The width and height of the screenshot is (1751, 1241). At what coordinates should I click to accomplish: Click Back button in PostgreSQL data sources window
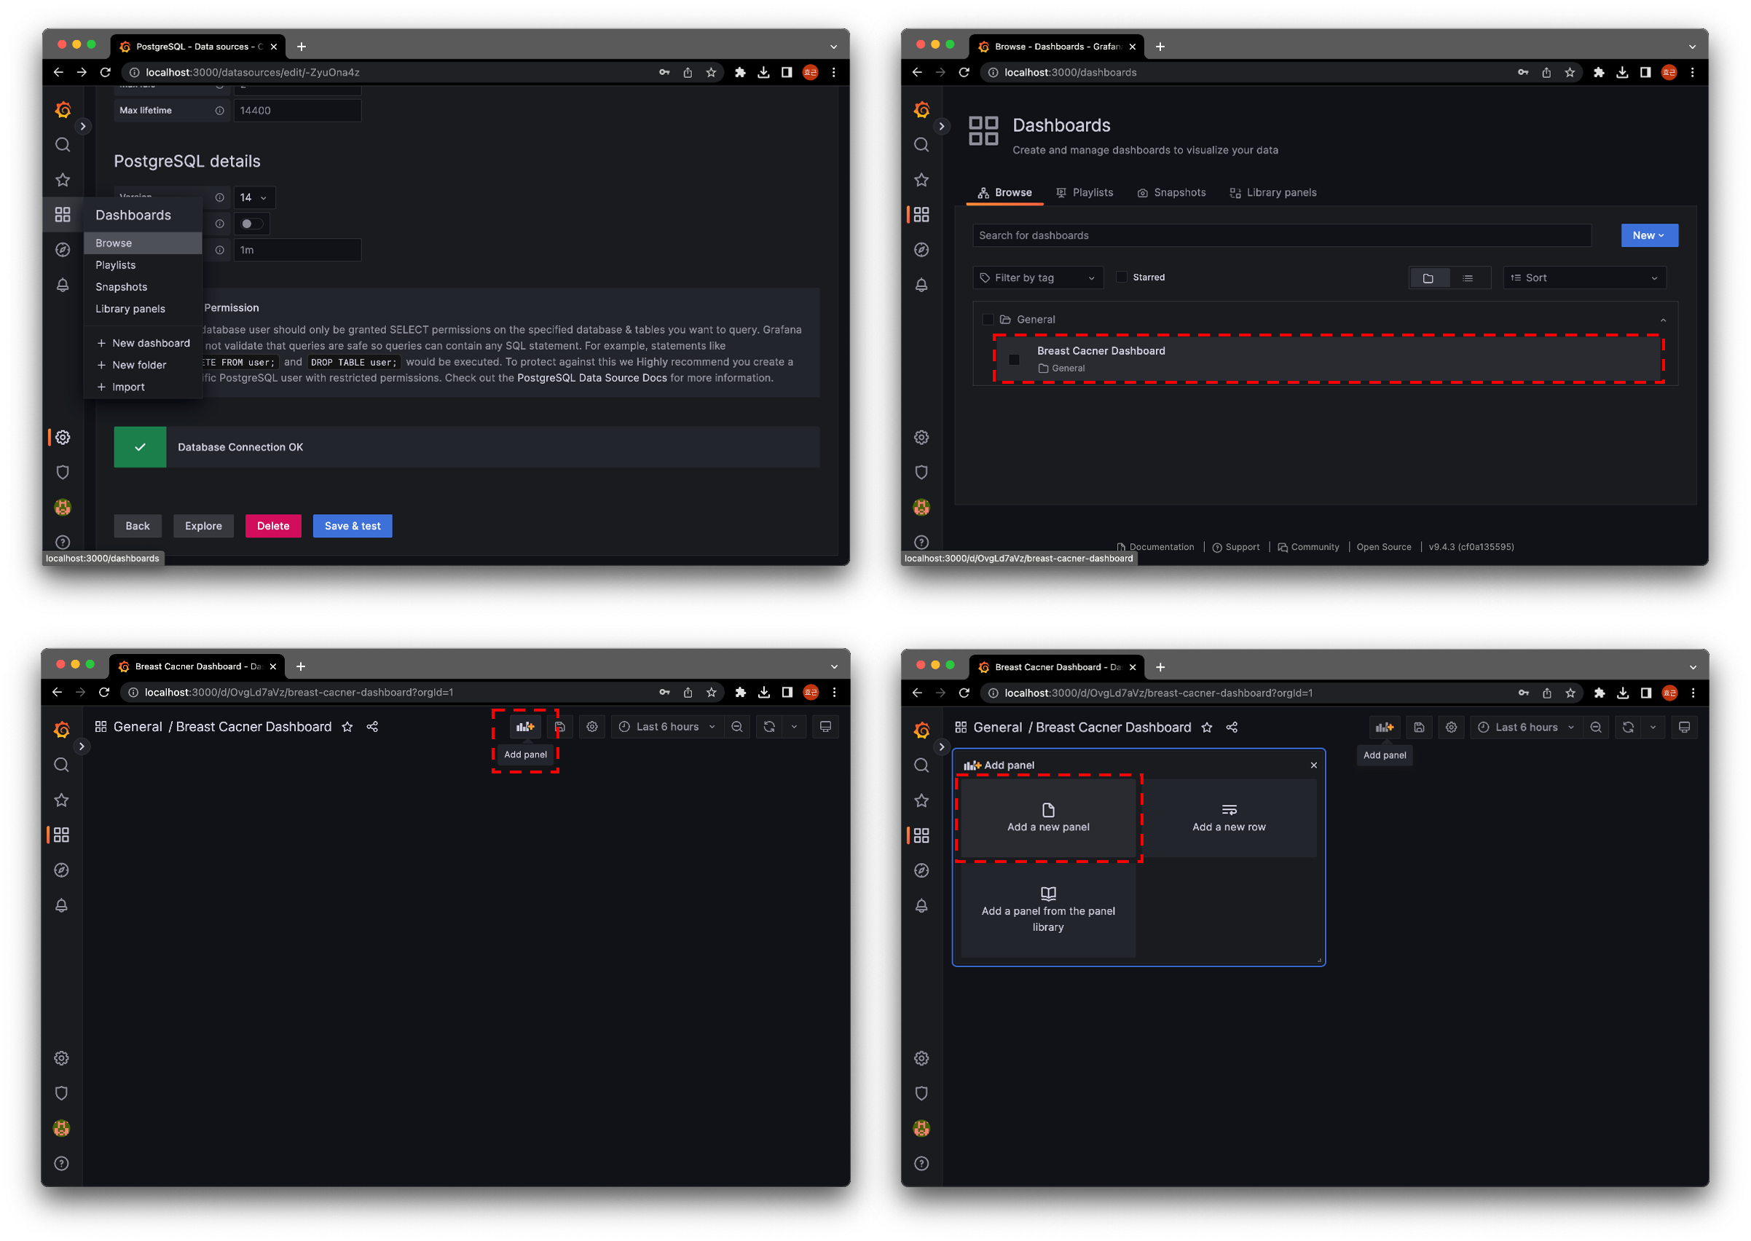pos(138,526)
